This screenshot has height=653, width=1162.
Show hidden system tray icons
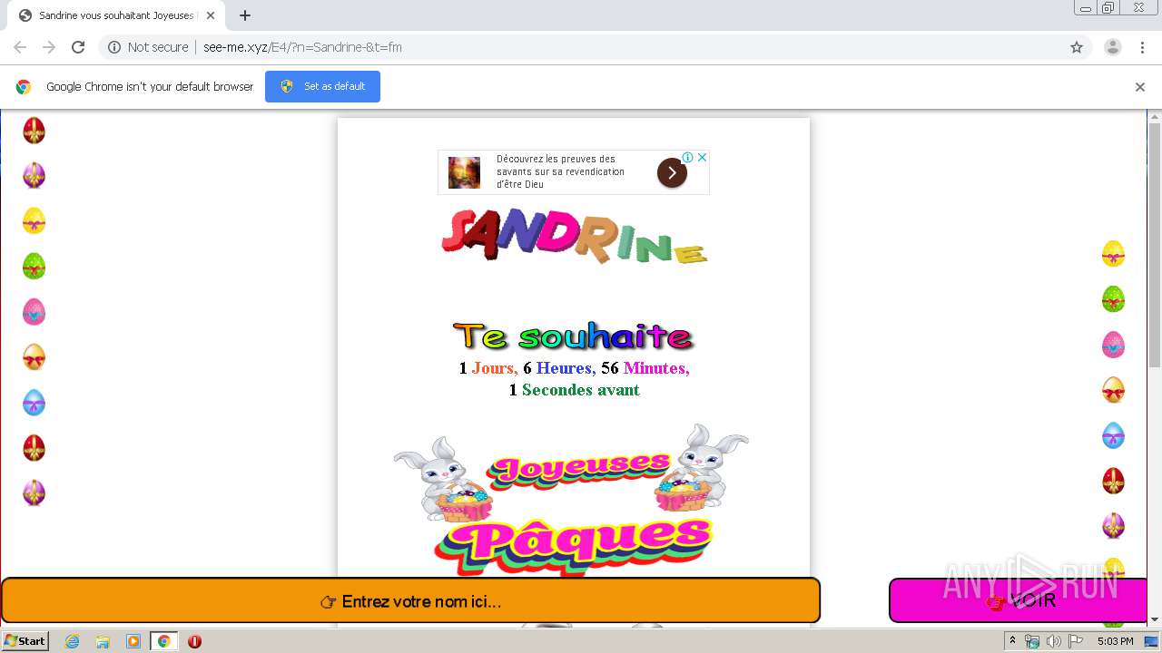click(x=1012, y=641)
